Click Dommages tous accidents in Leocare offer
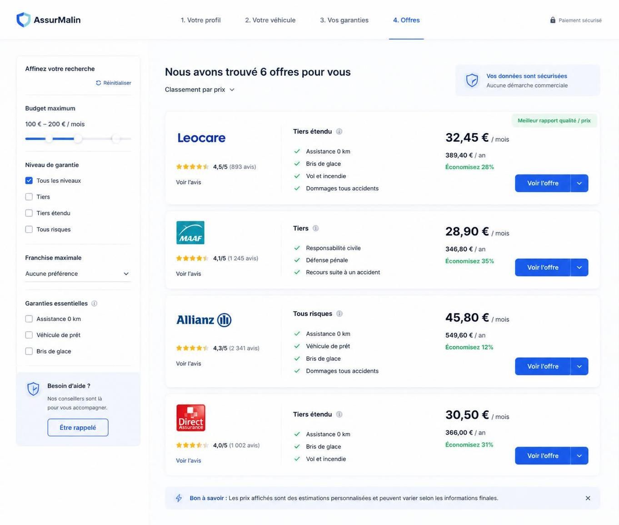 point(342,188)
